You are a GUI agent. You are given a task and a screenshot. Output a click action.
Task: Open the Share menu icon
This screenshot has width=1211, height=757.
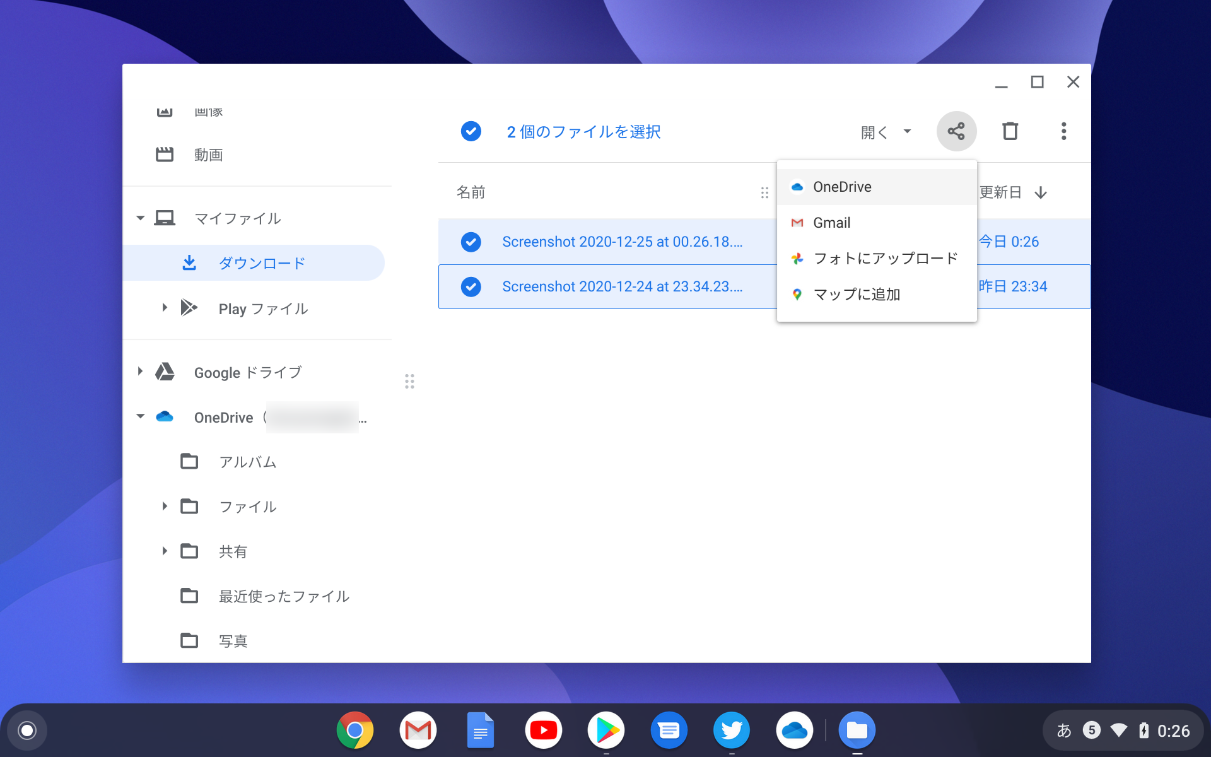coord(956,131)
